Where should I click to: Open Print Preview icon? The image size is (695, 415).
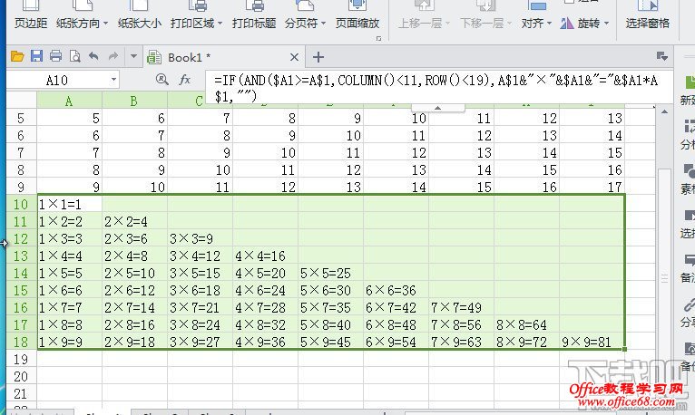click(x=75, y=56)
